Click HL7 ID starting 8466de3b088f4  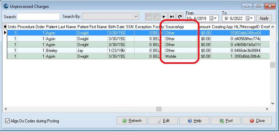click(x=247, y=51)
